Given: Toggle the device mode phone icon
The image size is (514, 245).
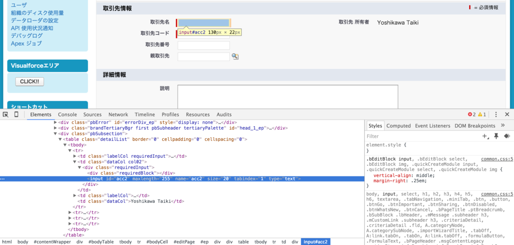Looking at the screenshot, I should coord(16,115).
